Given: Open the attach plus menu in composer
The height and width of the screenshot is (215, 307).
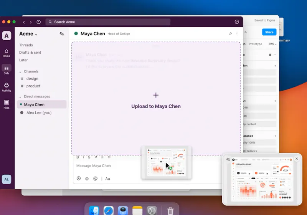Looking at the screenshot, I should (x=79, y=179).
